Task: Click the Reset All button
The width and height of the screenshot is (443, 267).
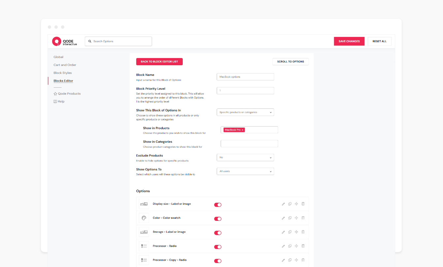Action: click(x=380, y=41)
